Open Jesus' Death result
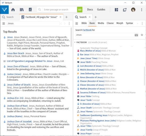This screenshot has width=146, height=136. pyautogui.click(x=86, y=108)
